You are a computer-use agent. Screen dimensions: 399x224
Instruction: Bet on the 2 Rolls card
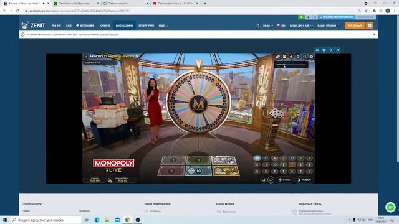tap(224, 160)
